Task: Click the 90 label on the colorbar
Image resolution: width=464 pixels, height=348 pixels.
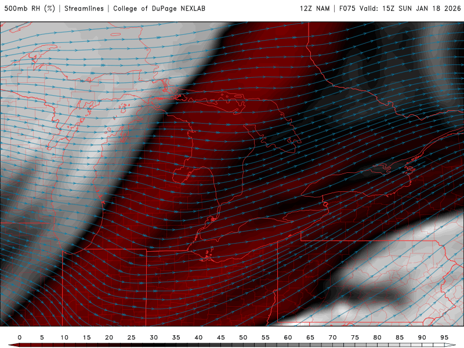Action: 422,338
